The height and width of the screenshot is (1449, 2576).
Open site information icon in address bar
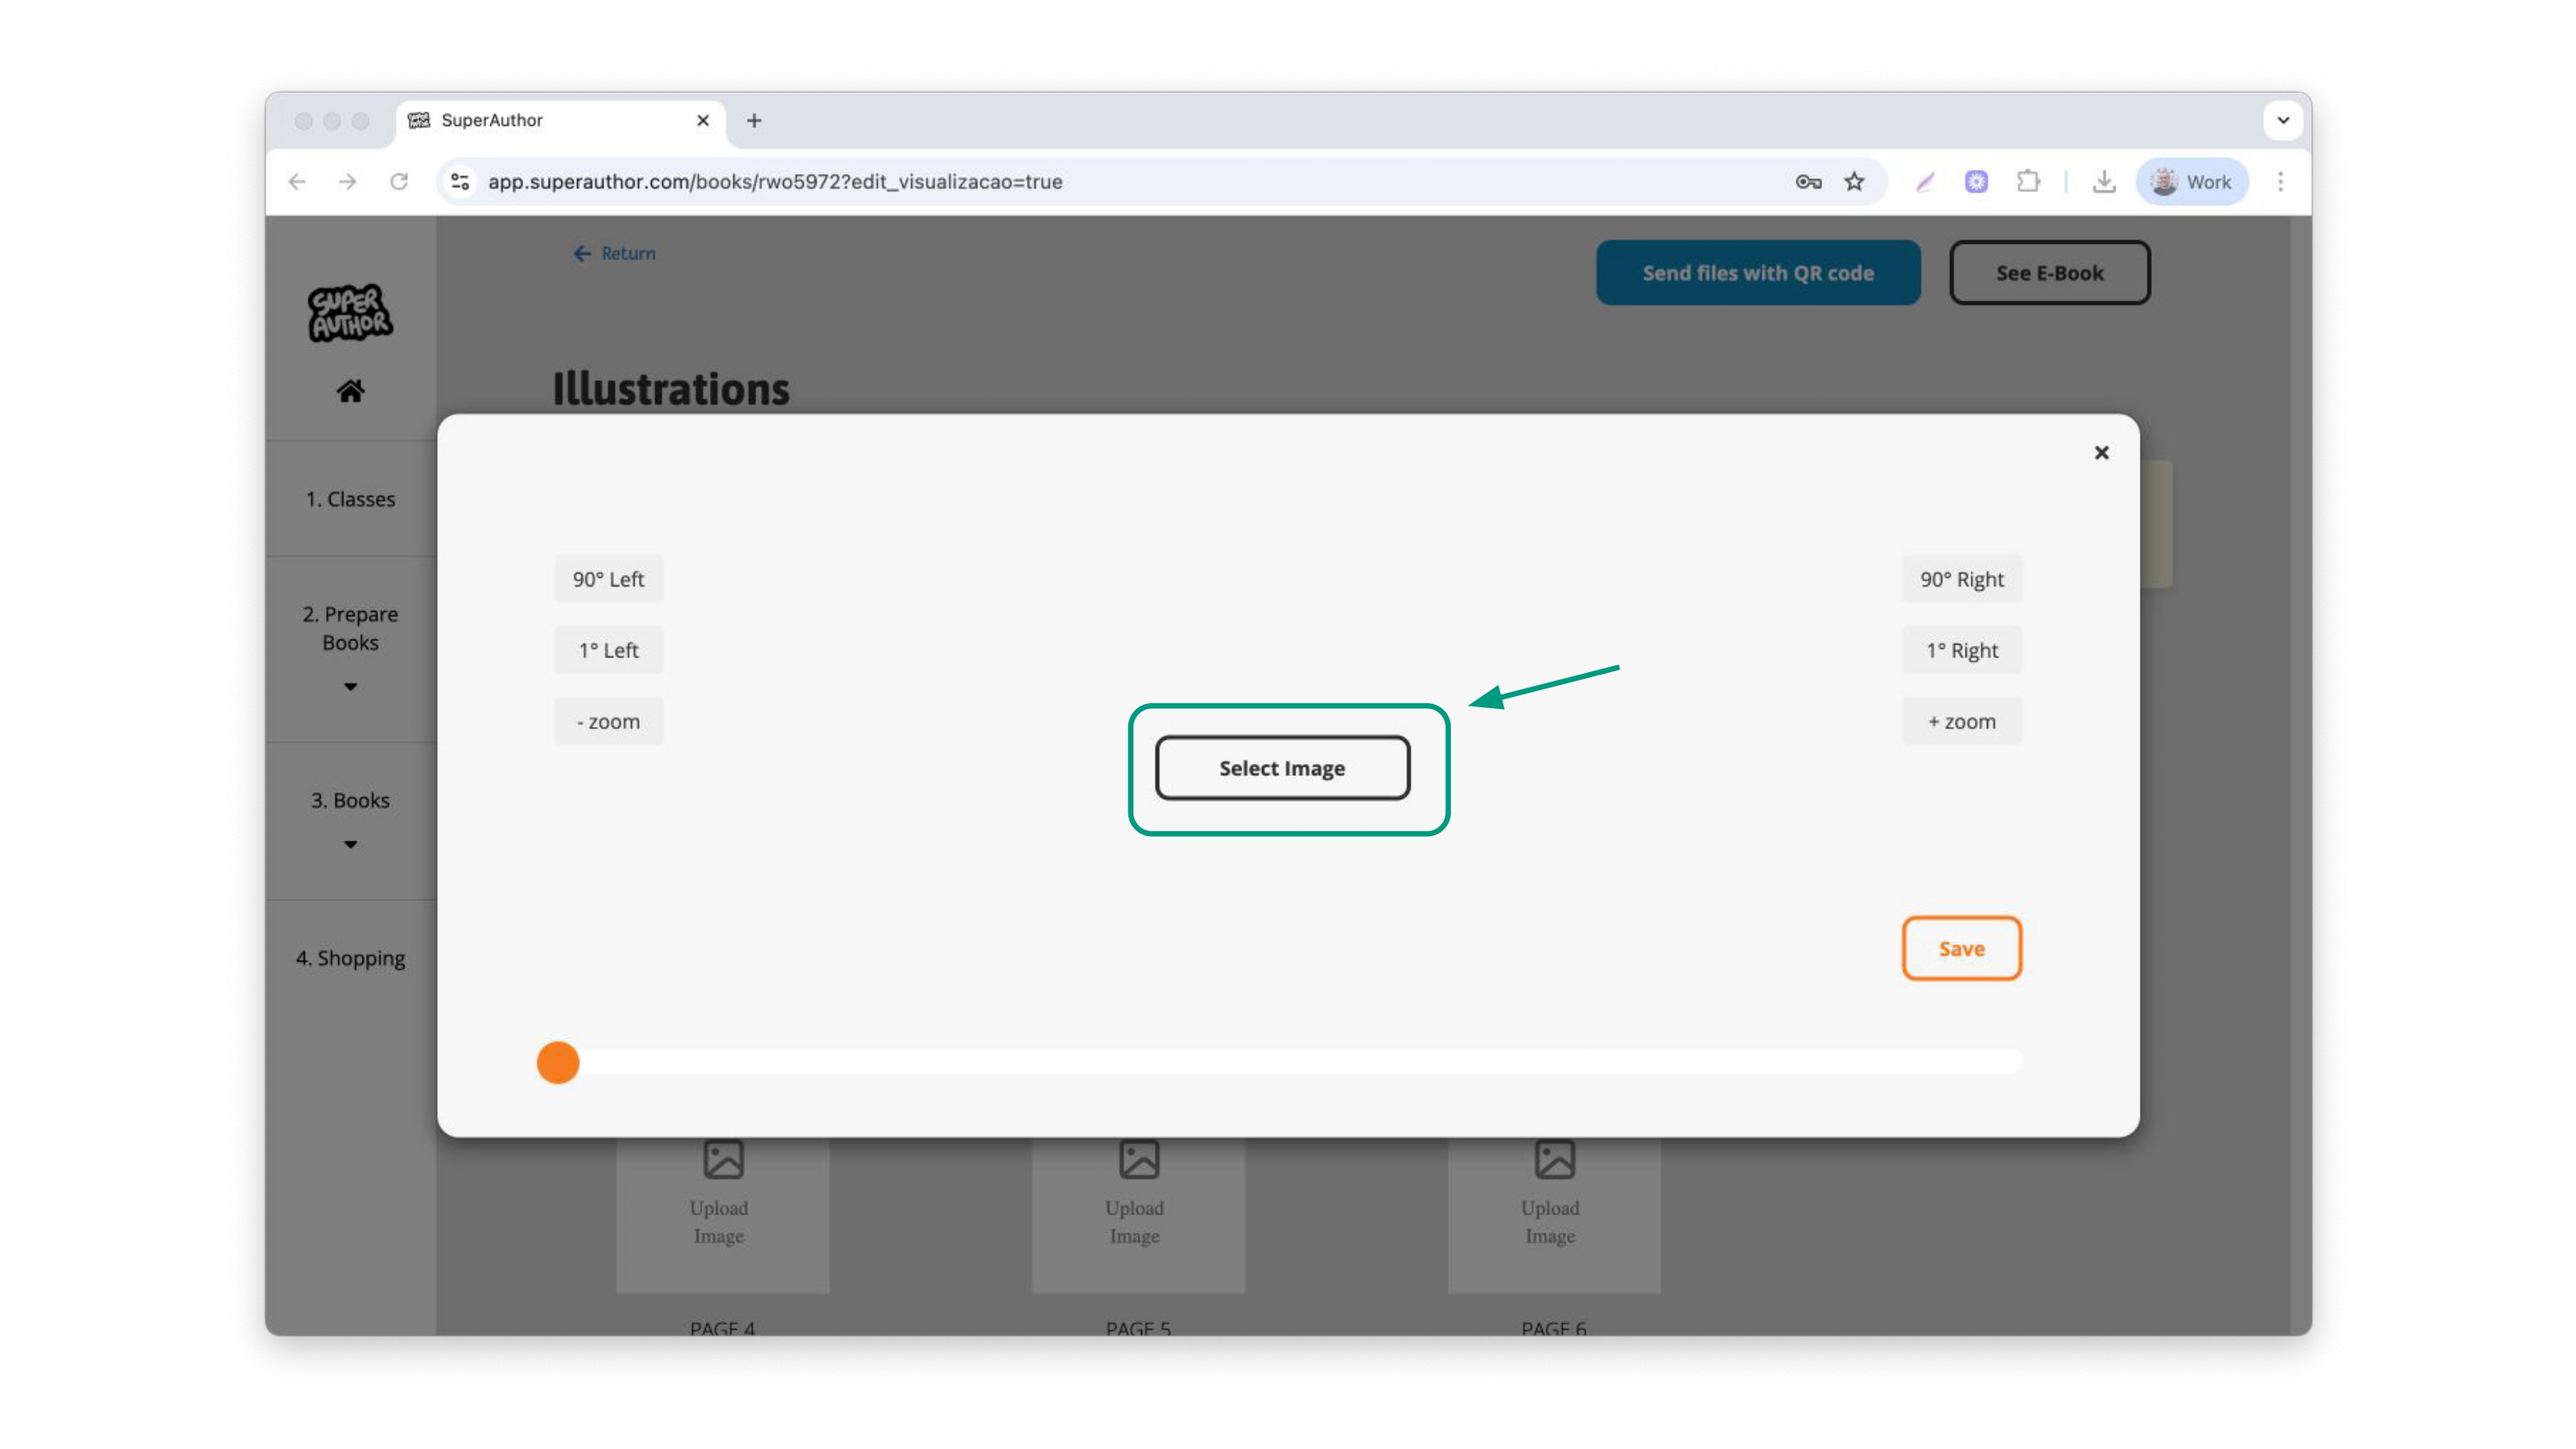[460, 182]
